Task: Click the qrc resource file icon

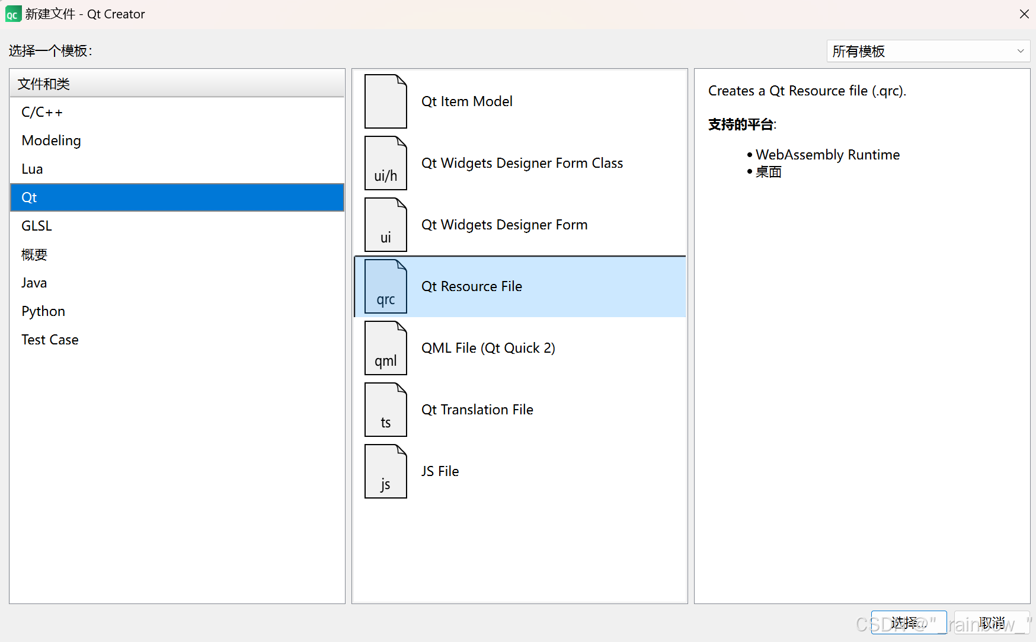Action: 386,286
